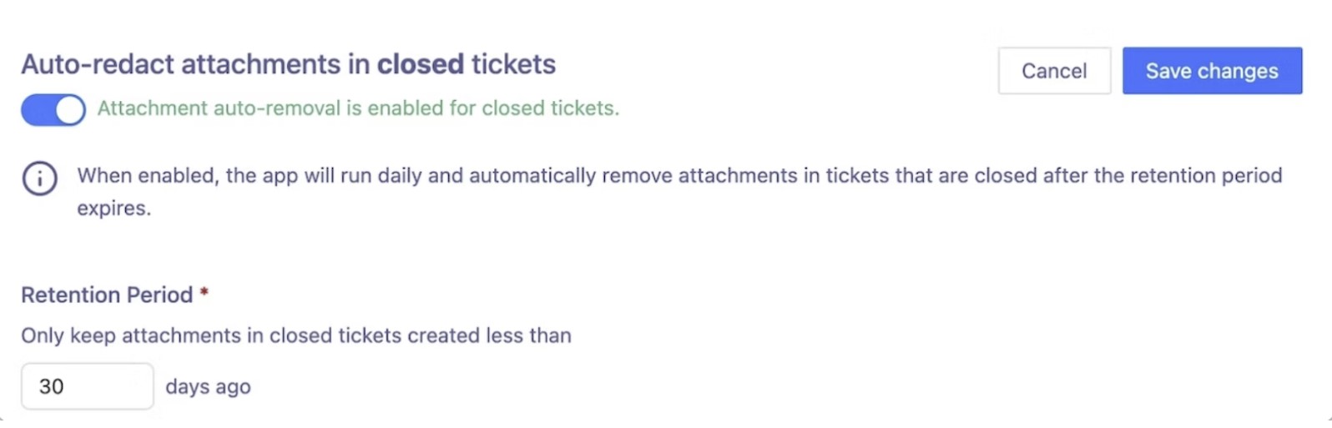Disable the attachment auto-removal toggle switch
Viewport: 1332px width, 428px height.
[53, 110]
